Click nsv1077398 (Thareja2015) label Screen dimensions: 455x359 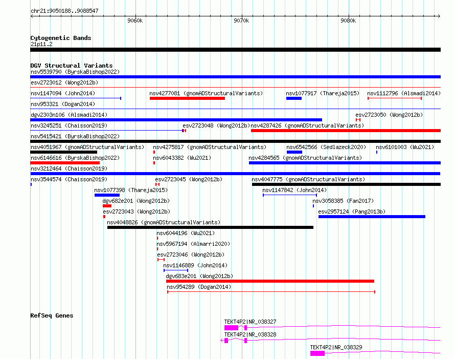[131, 190]
